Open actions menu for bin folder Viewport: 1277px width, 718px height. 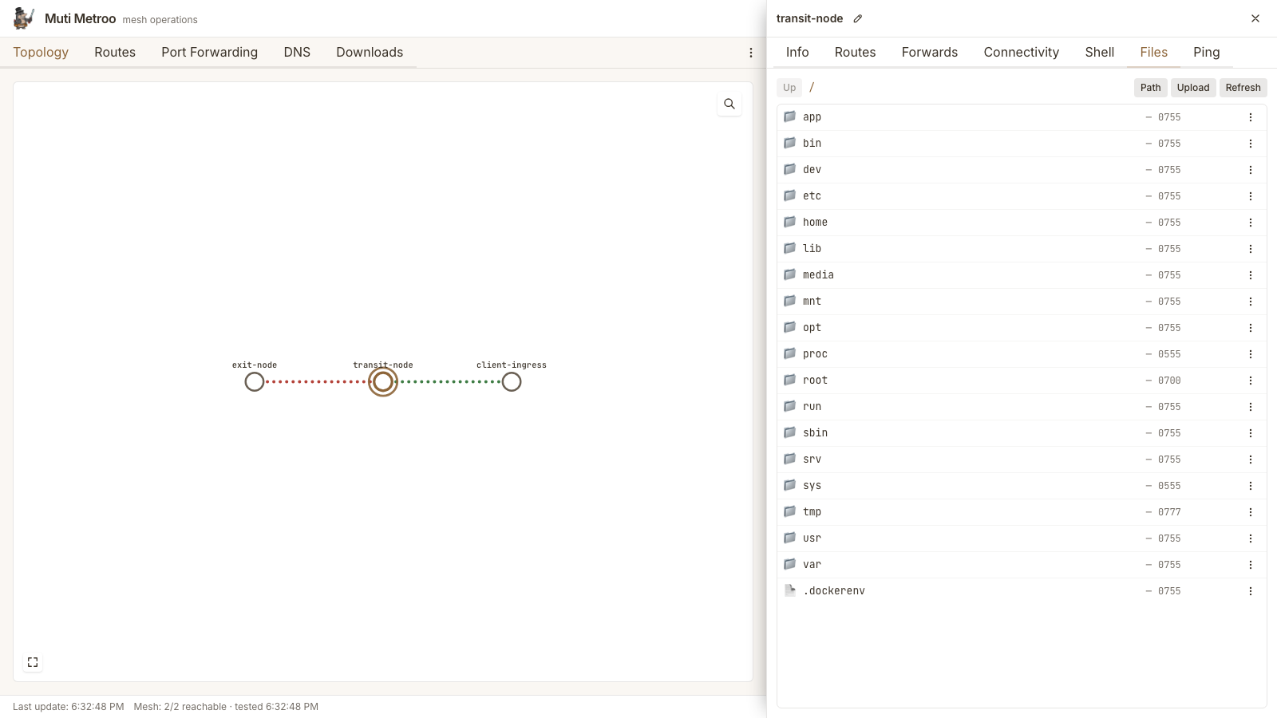(x=1251, y=144)
